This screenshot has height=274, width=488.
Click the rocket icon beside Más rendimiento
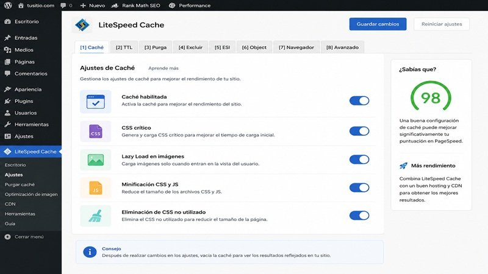tap(403, 166)
